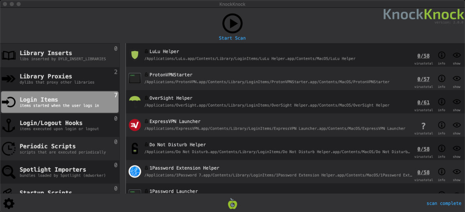Click the ProtonVPNStarter exec icon

135,78
